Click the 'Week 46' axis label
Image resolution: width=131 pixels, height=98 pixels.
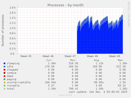pos(48,56)
